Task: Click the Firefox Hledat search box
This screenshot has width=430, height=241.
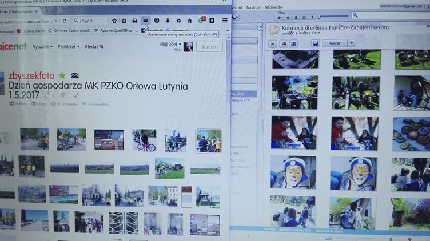Action: pyautogui.click(x=90, y=21)
